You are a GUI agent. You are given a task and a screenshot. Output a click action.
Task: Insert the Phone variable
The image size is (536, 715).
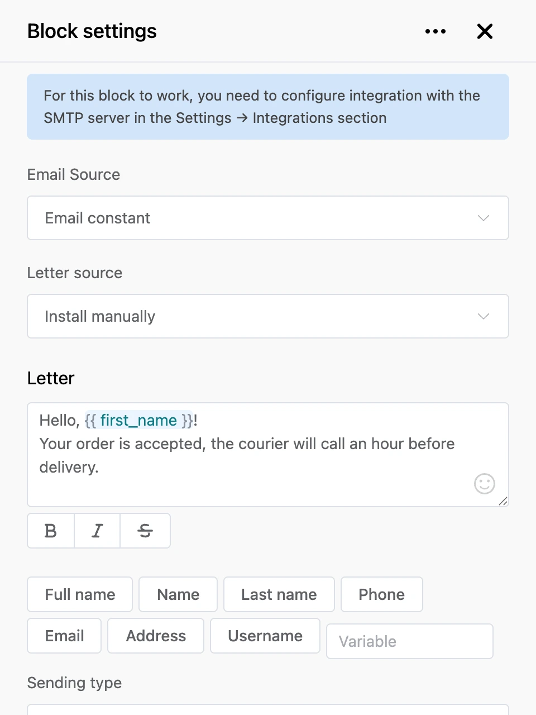point(382,594)
